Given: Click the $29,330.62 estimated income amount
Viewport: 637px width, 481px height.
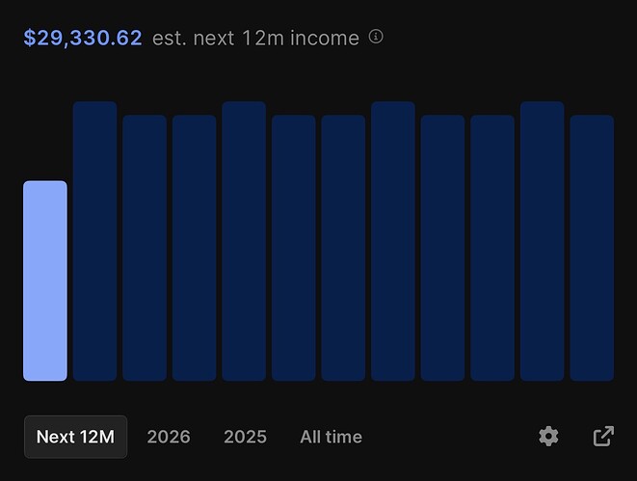Looking at the screenshot, I should coord(83,39).
